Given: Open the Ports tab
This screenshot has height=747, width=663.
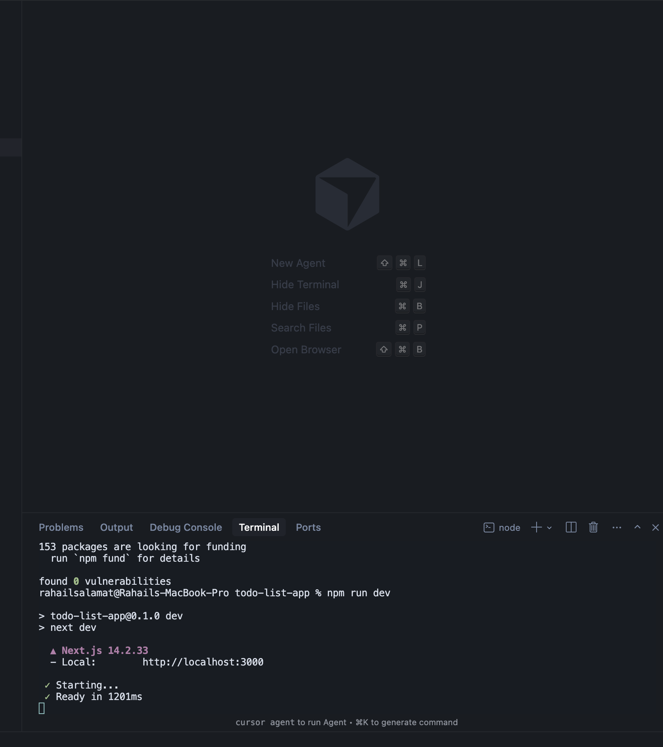Looking at the screenshot, I should (x=308, y=527).
